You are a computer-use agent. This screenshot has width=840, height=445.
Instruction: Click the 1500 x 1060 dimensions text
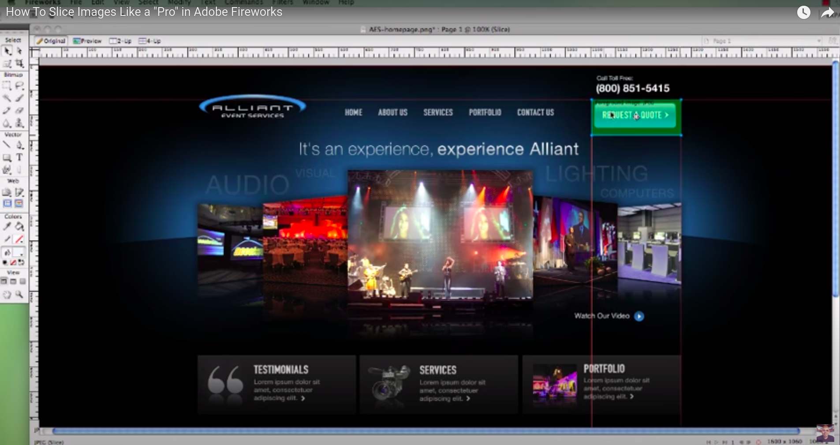pyautogui.click(x=784, y=441)
